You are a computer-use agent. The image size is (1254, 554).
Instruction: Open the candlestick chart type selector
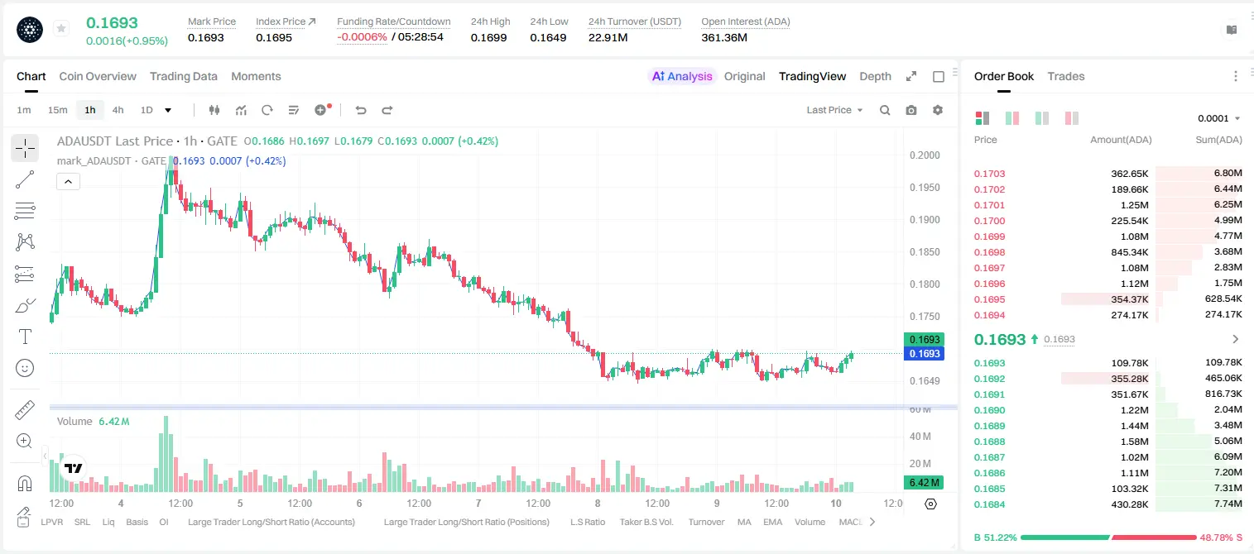click(x=214, y=110)
